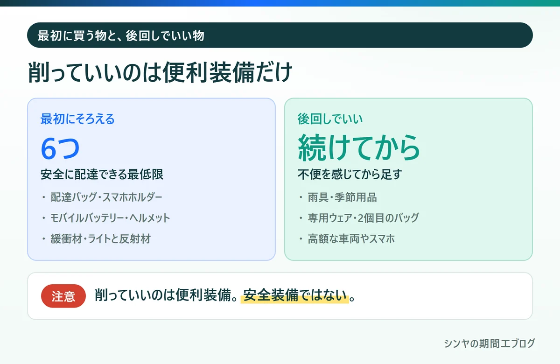560x364 pixels.
Task: Click the '安全に配達できる最低限' subtitle
Action: click(102, 175)
